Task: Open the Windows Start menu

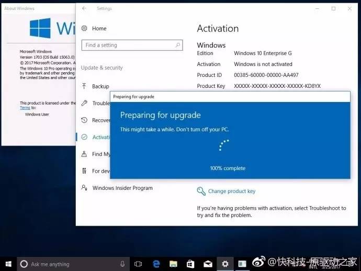Action: pyautogui.click(x=8, y=264)
